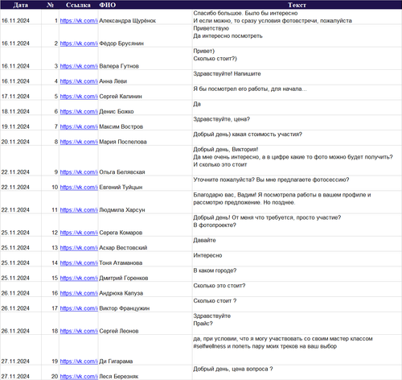Follow the link in row 5 for Сергей Калинин

click(79, 96)
